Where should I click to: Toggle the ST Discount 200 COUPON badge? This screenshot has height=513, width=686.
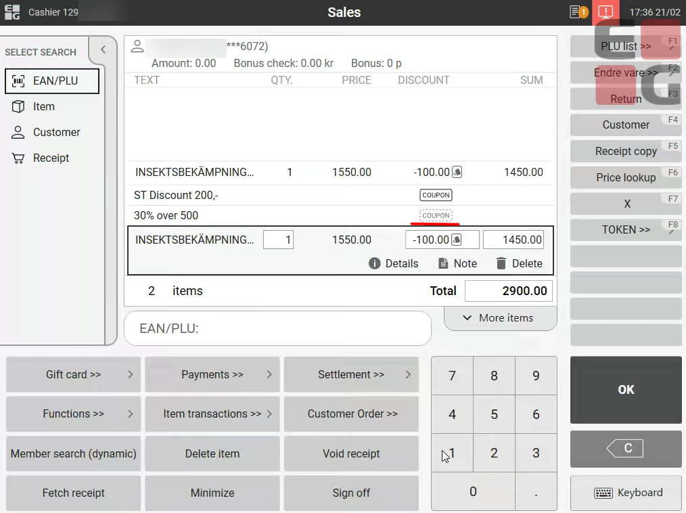(436, 195)
